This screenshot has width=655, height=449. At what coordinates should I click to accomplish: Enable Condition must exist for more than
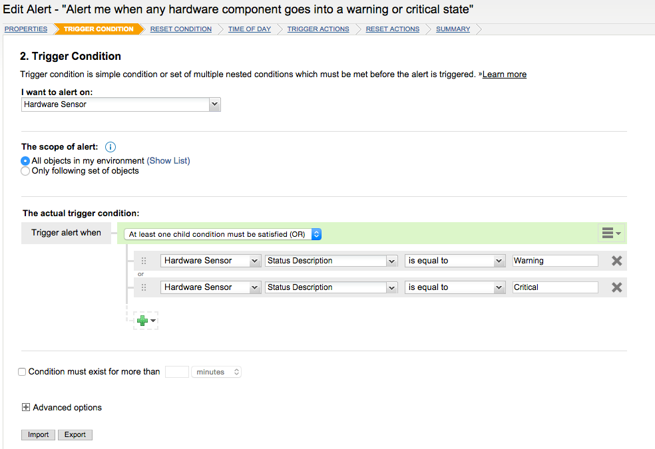(x=22, y=372)
